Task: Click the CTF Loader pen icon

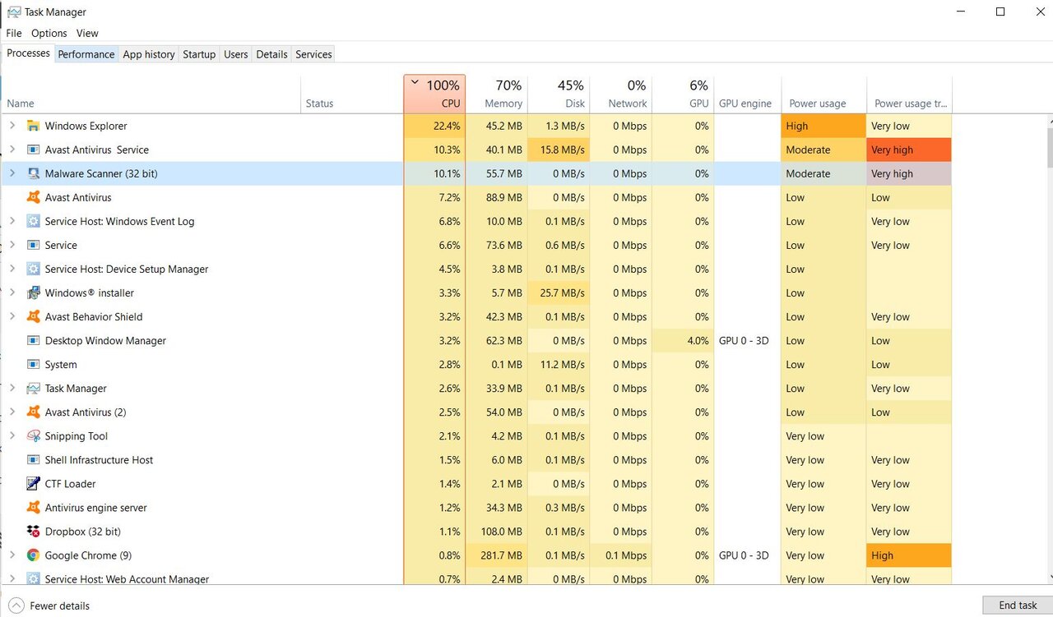Action: click(x=33, y=484)
